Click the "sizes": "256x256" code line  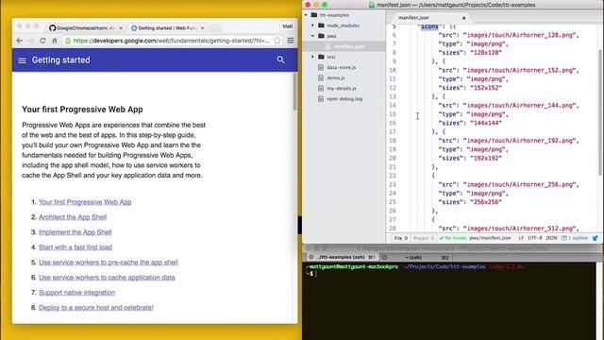click(470, 202)
